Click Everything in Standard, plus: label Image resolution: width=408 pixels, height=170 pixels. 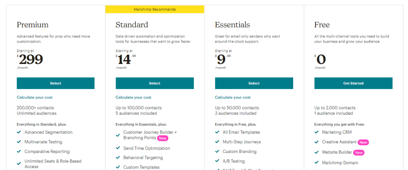[x=41, y=124]
